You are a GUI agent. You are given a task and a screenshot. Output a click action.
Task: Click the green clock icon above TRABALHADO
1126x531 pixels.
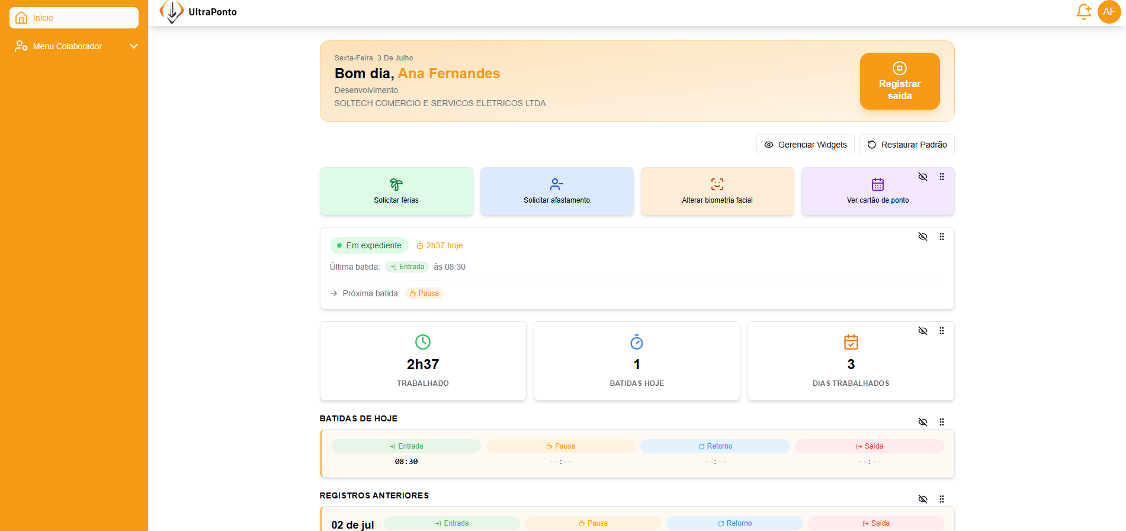tap(423, 342)
